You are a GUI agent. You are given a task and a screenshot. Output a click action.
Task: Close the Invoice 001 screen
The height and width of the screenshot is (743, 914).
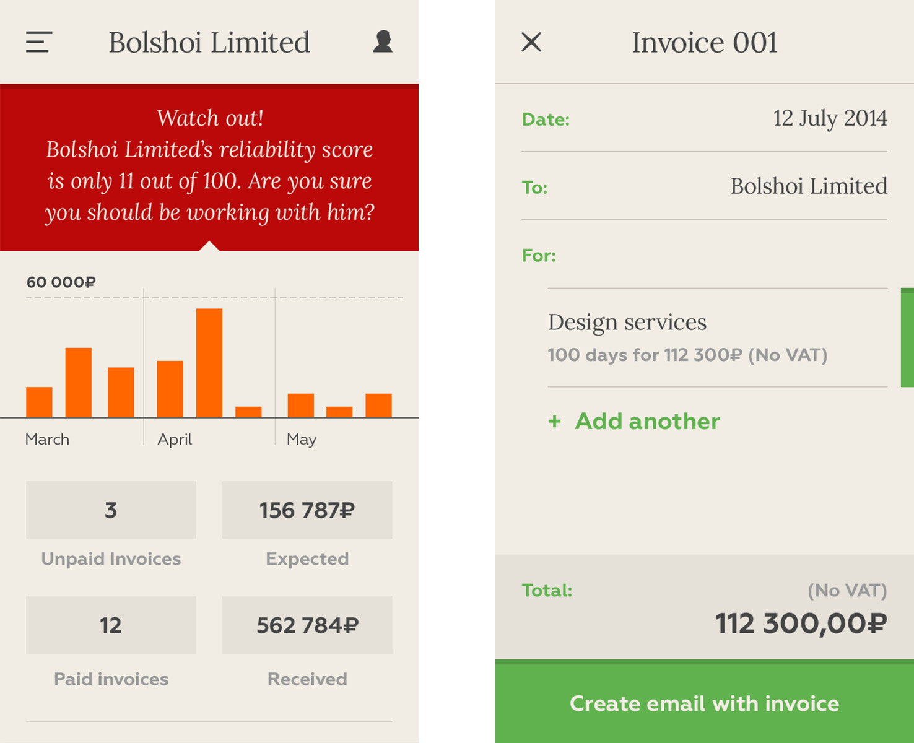coord(531,42)
